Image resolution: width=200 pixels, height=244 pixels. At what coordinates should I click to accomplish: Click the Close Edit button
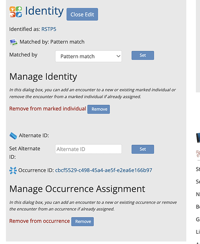[x=82, y=14]
